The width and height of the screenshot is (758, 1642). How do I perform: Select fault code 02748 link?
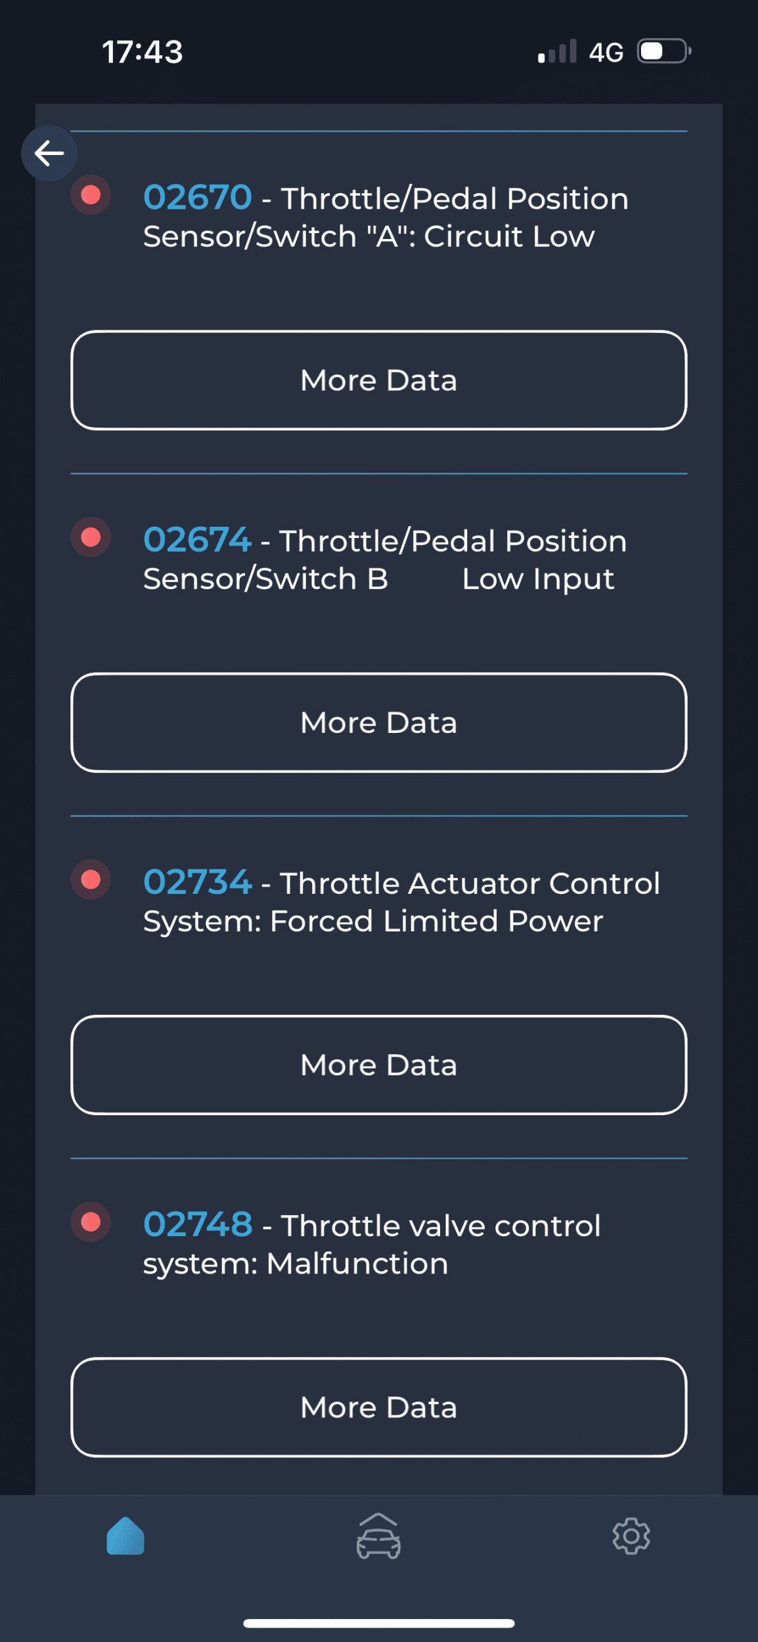[198, 1224]
